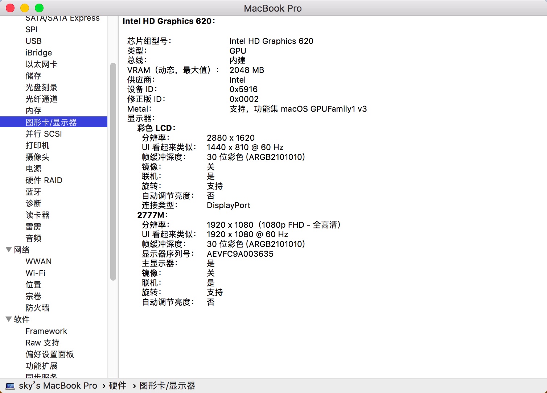The image size is (547, 393).
Task: Open the 以太网卡 hardware entry
Action: (41, 64)
